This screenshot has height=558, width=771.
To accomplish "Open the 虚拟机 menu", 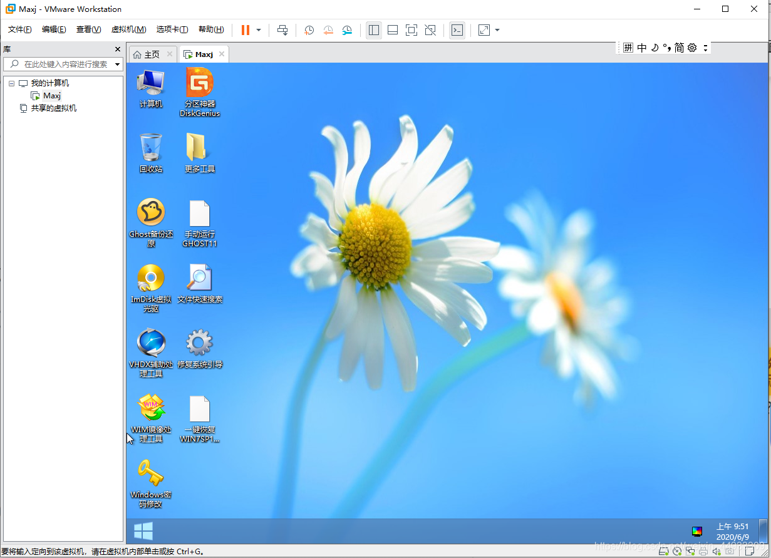I will (128, 29).
